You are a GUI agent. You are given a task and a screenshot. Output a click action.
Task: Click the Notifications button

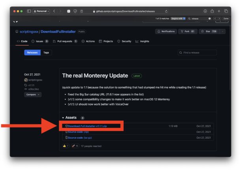(x=166, y=31)
